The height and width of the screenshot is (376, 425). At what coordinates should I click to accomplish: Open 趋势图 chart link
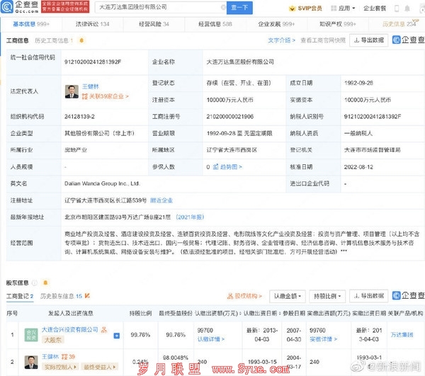click(227, 167)
